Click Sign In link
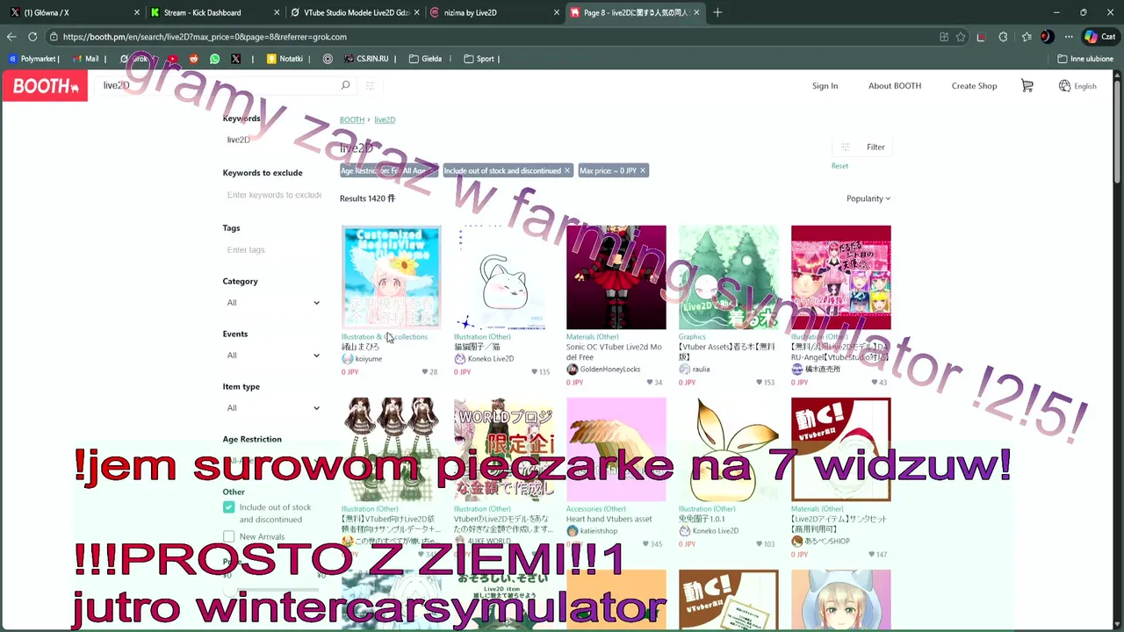 pos(825,86)
